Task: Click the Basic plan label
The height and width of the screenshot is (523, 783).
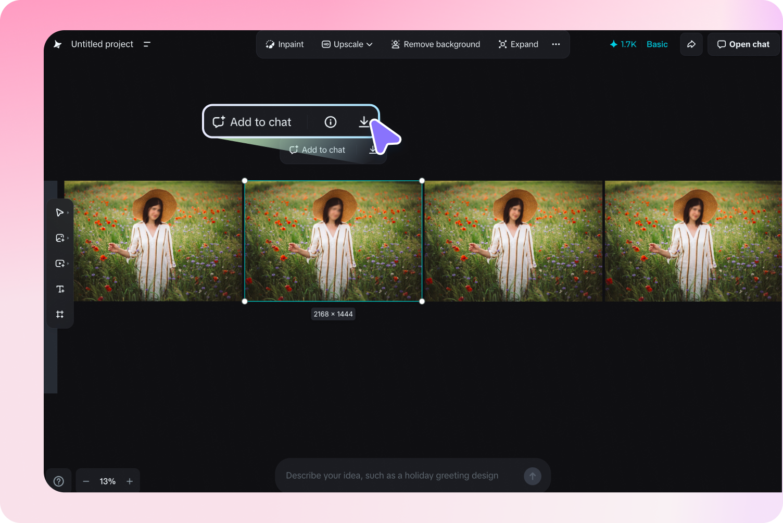Action: coord(657,44)
